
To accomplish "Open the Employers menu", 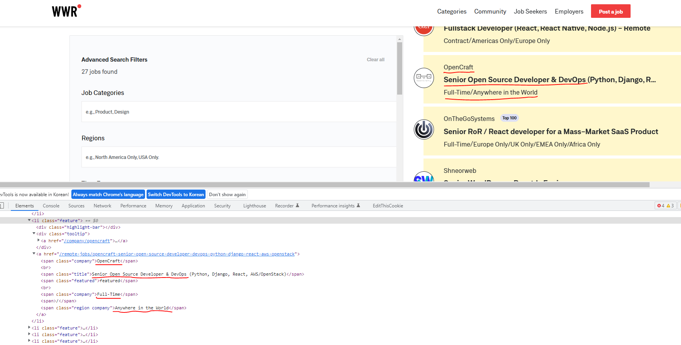I will click(569, 11).
